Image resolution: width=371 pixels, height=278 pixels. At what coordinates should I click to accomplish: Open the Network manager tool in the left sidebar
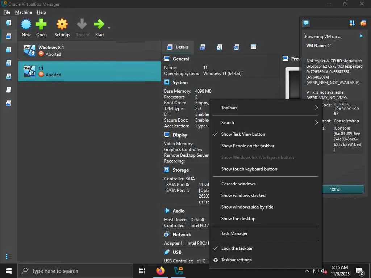(x=9, y=77)
